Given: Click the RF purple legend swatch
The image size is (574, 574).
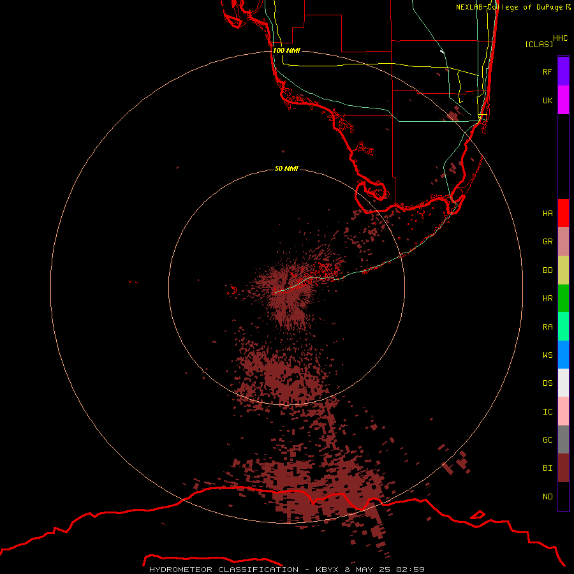Looking at the screenshot, I should (563, 71).
